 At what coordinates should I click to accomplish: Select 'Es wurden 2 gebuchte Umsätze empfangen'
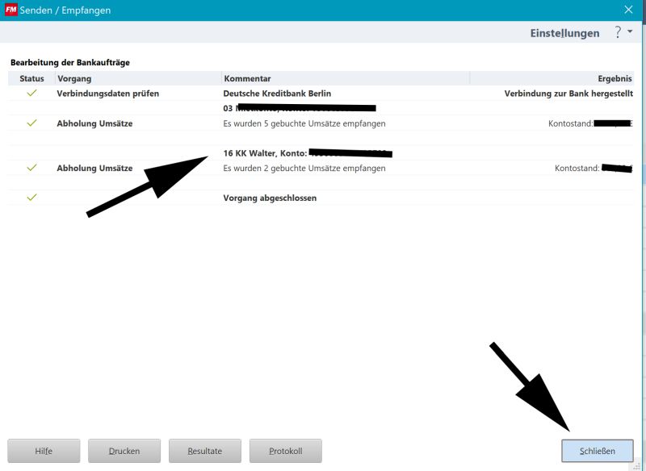(x=304, y=169)
